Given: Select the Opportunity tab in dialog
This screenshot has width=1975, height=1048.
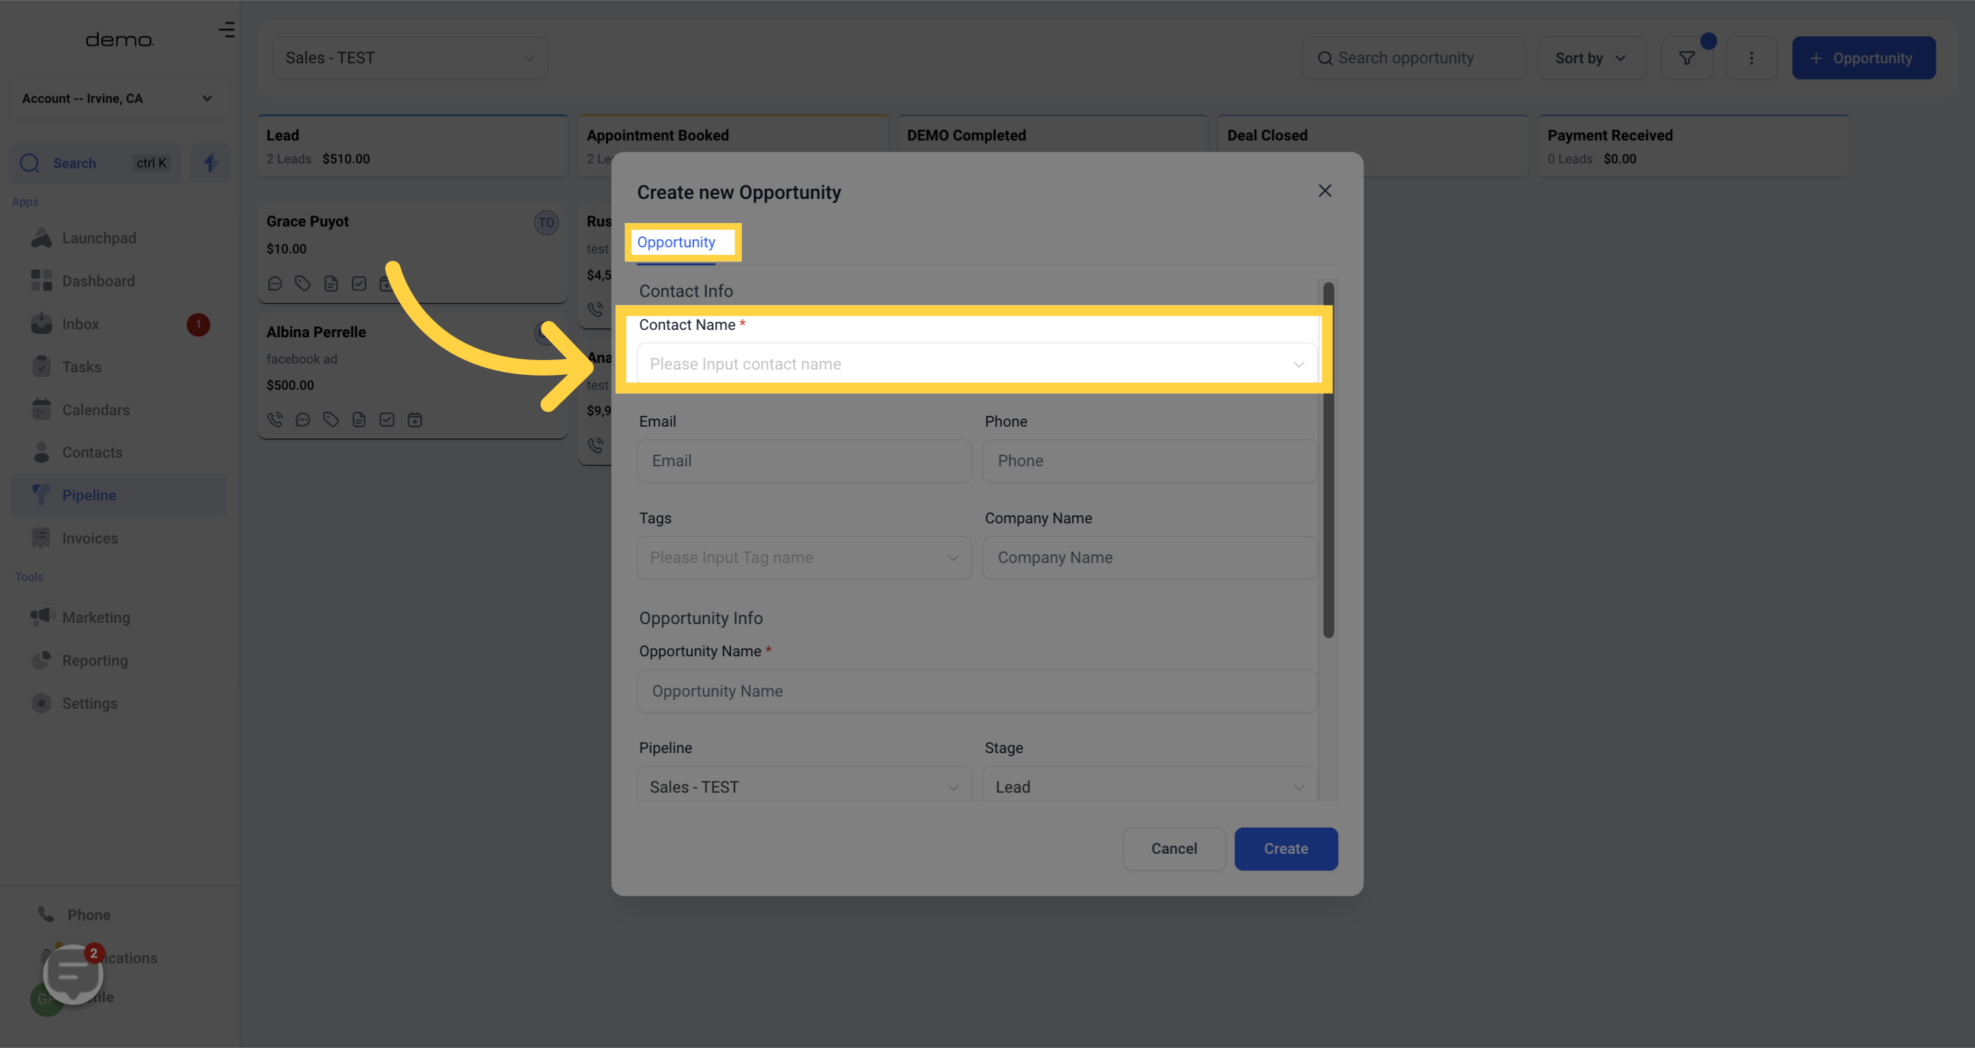Looking at the screenshot, I should click(675, 243).
